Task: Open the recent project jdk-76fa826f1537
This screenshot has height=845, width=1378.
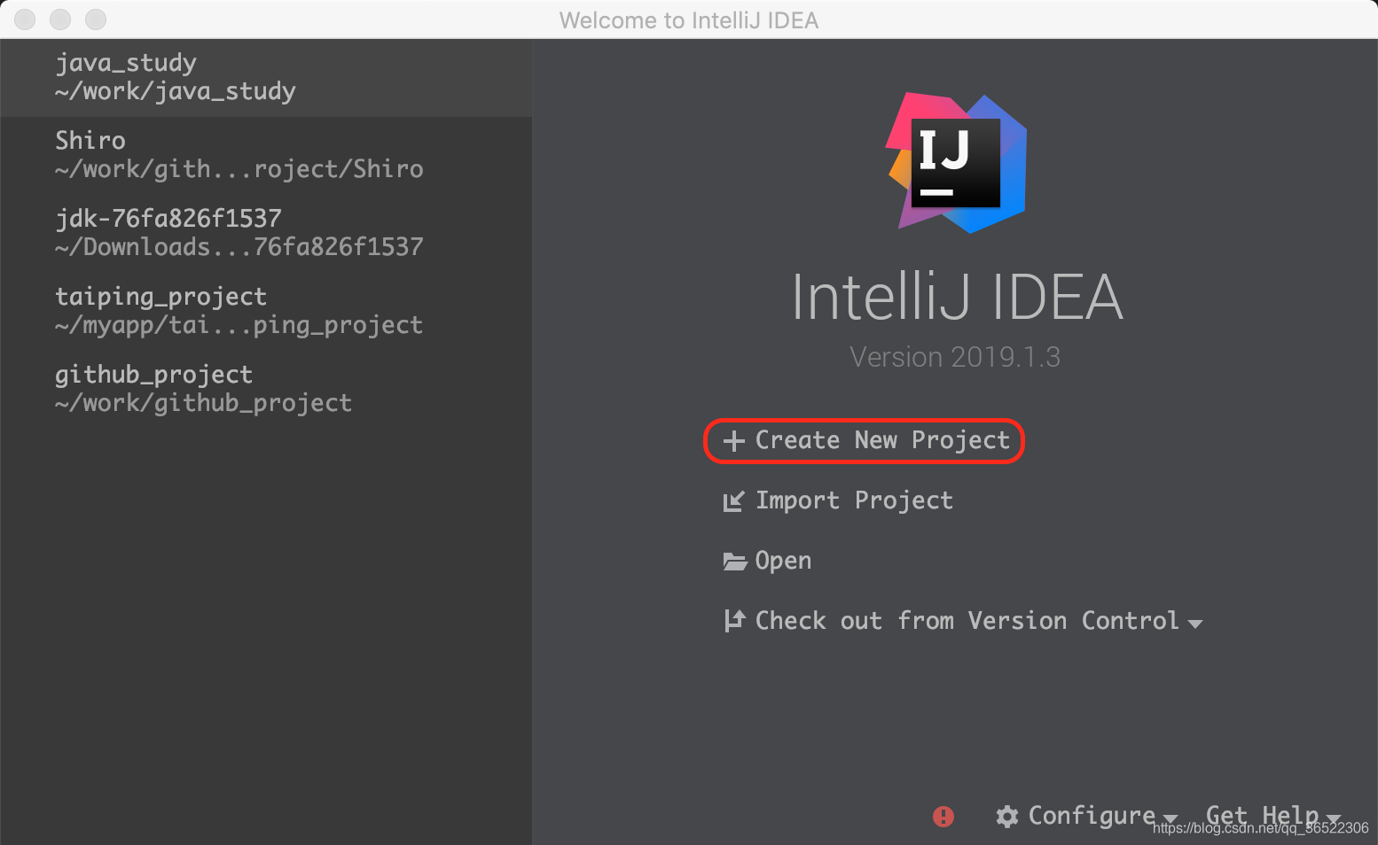Action: [266, 233]
